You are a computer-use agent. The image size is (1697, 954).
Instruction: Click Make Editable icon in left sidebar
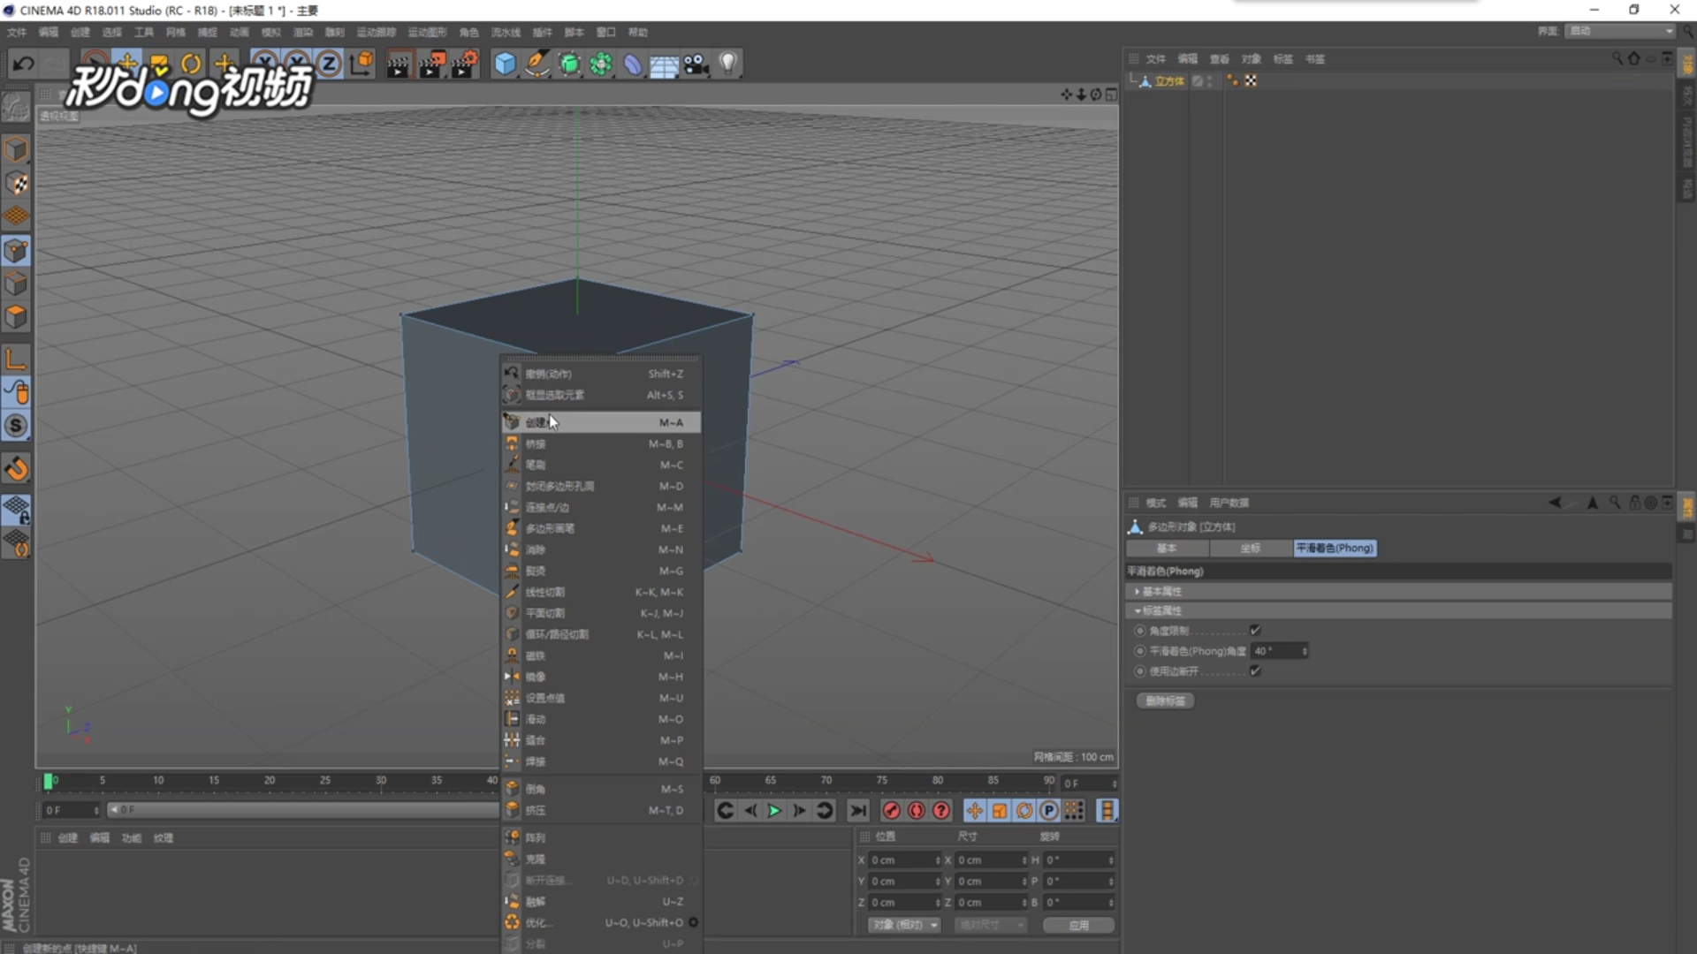pyautogui.click(x=16, y=108)
